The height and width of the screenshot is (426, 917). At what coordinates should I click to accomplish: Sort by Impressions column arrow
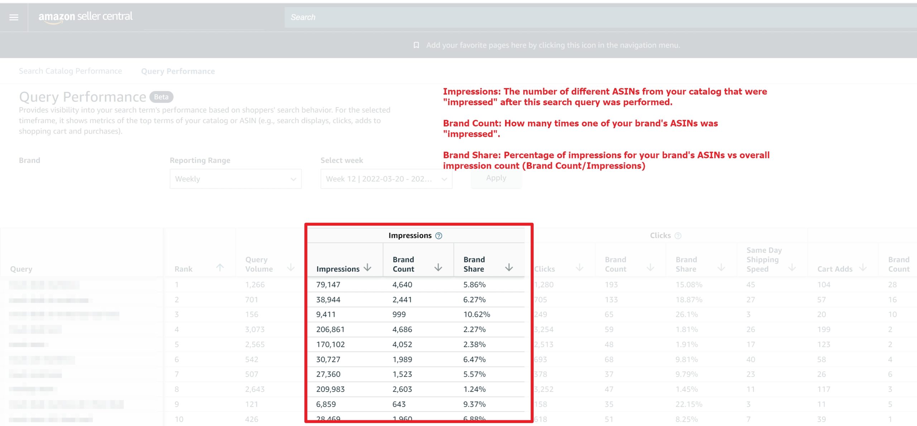[368, 267]
